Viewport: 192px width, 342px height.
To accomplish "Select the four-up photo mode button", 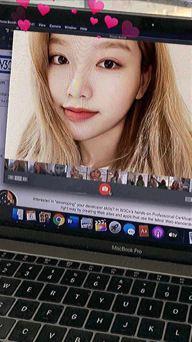I will [x=11, y=178].
